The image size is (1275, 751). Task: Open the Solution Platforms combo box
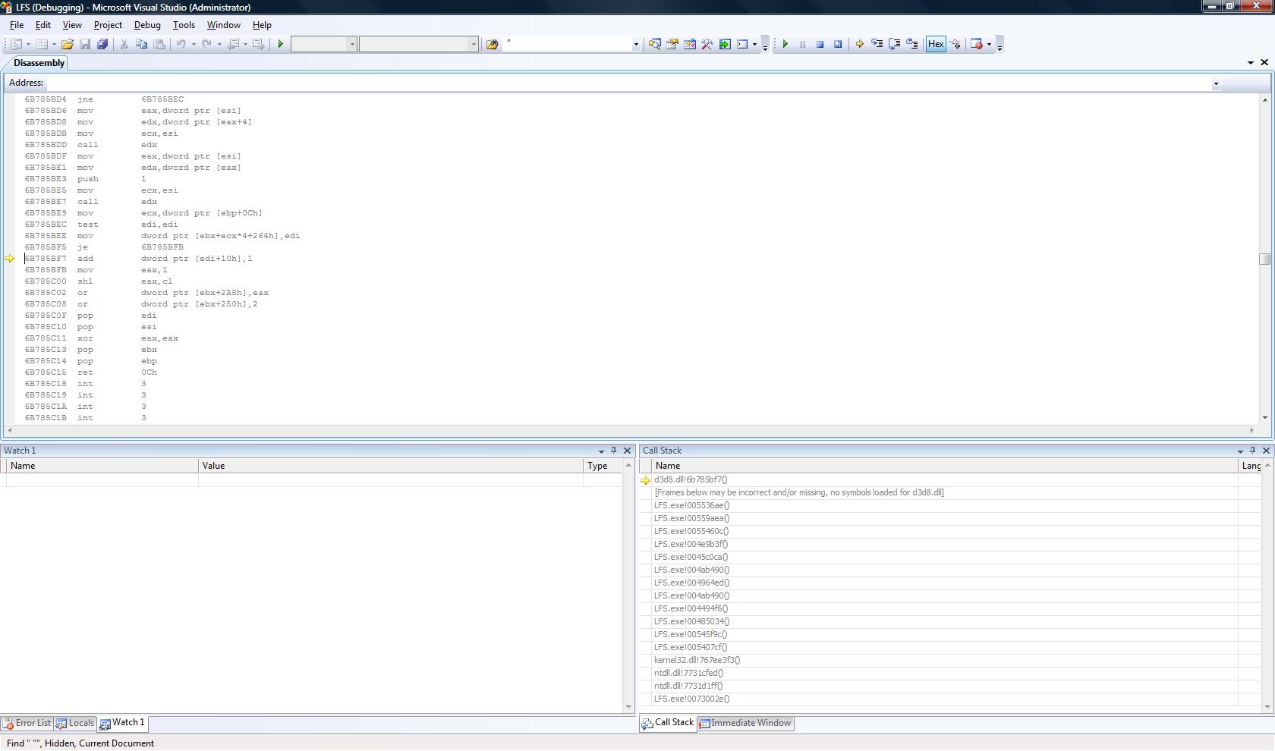pos(418,44)
